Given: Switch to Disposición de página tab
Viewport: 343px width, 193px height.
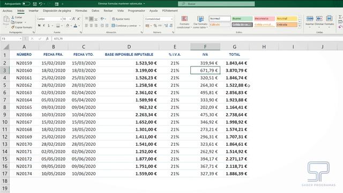Looking at the screenshot, I should pyautogui.click(x=57, y=11).
